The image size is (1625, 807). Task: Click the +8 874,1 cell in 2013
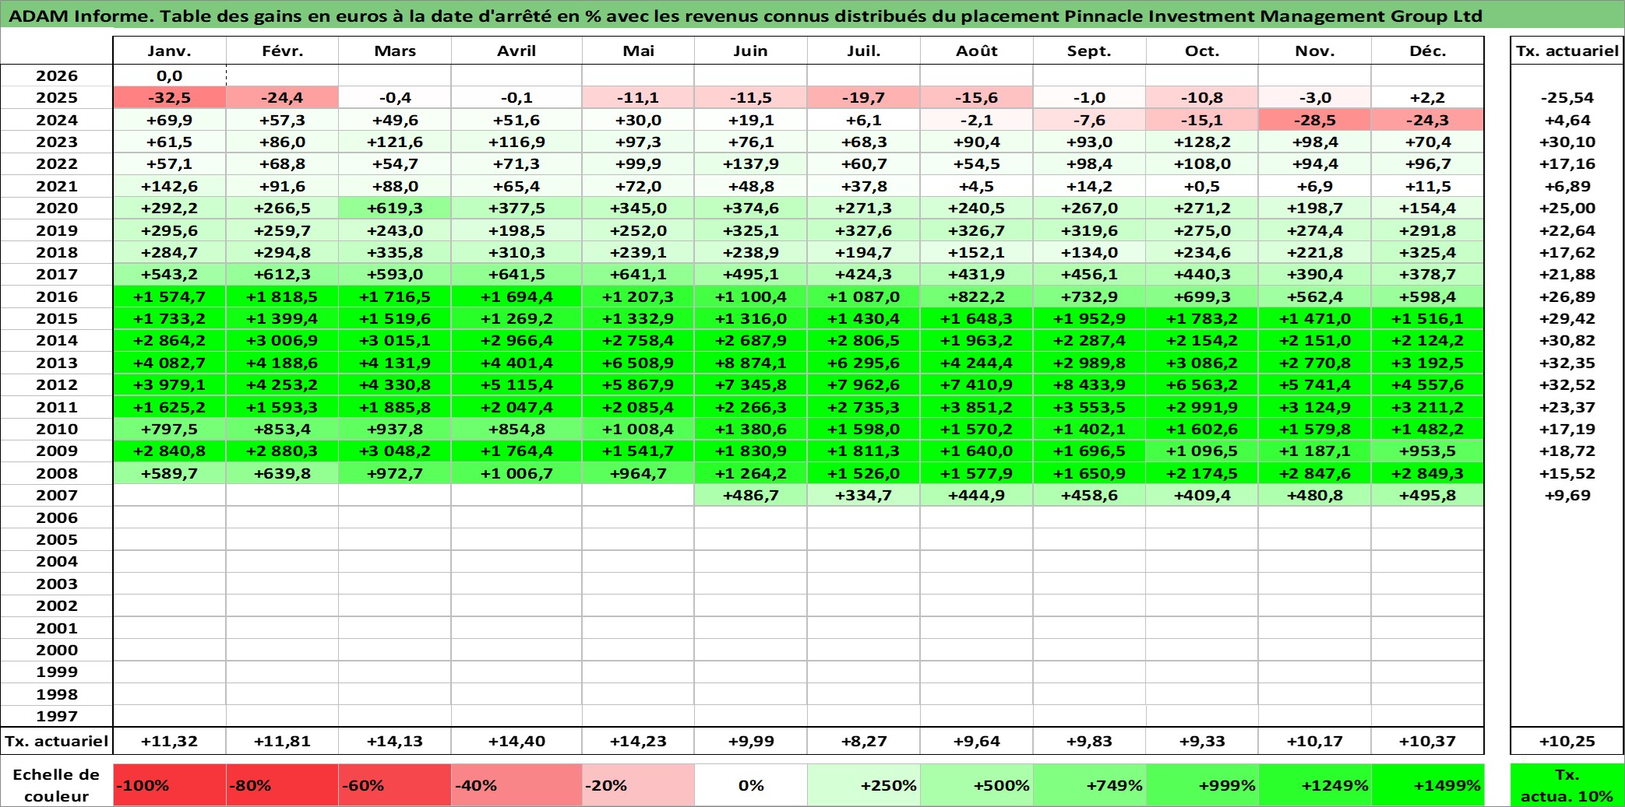click(750, 363)
